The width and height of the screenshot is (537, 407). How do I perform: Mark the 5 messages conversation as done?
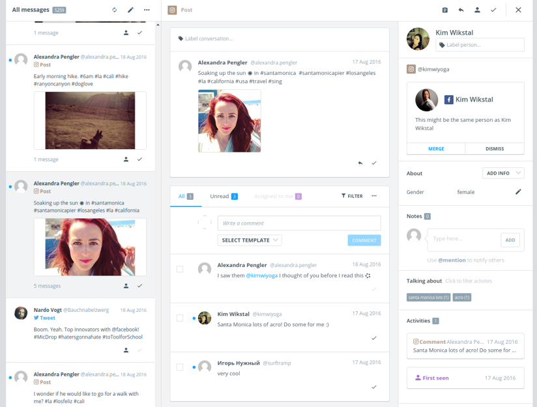point(139,286)
